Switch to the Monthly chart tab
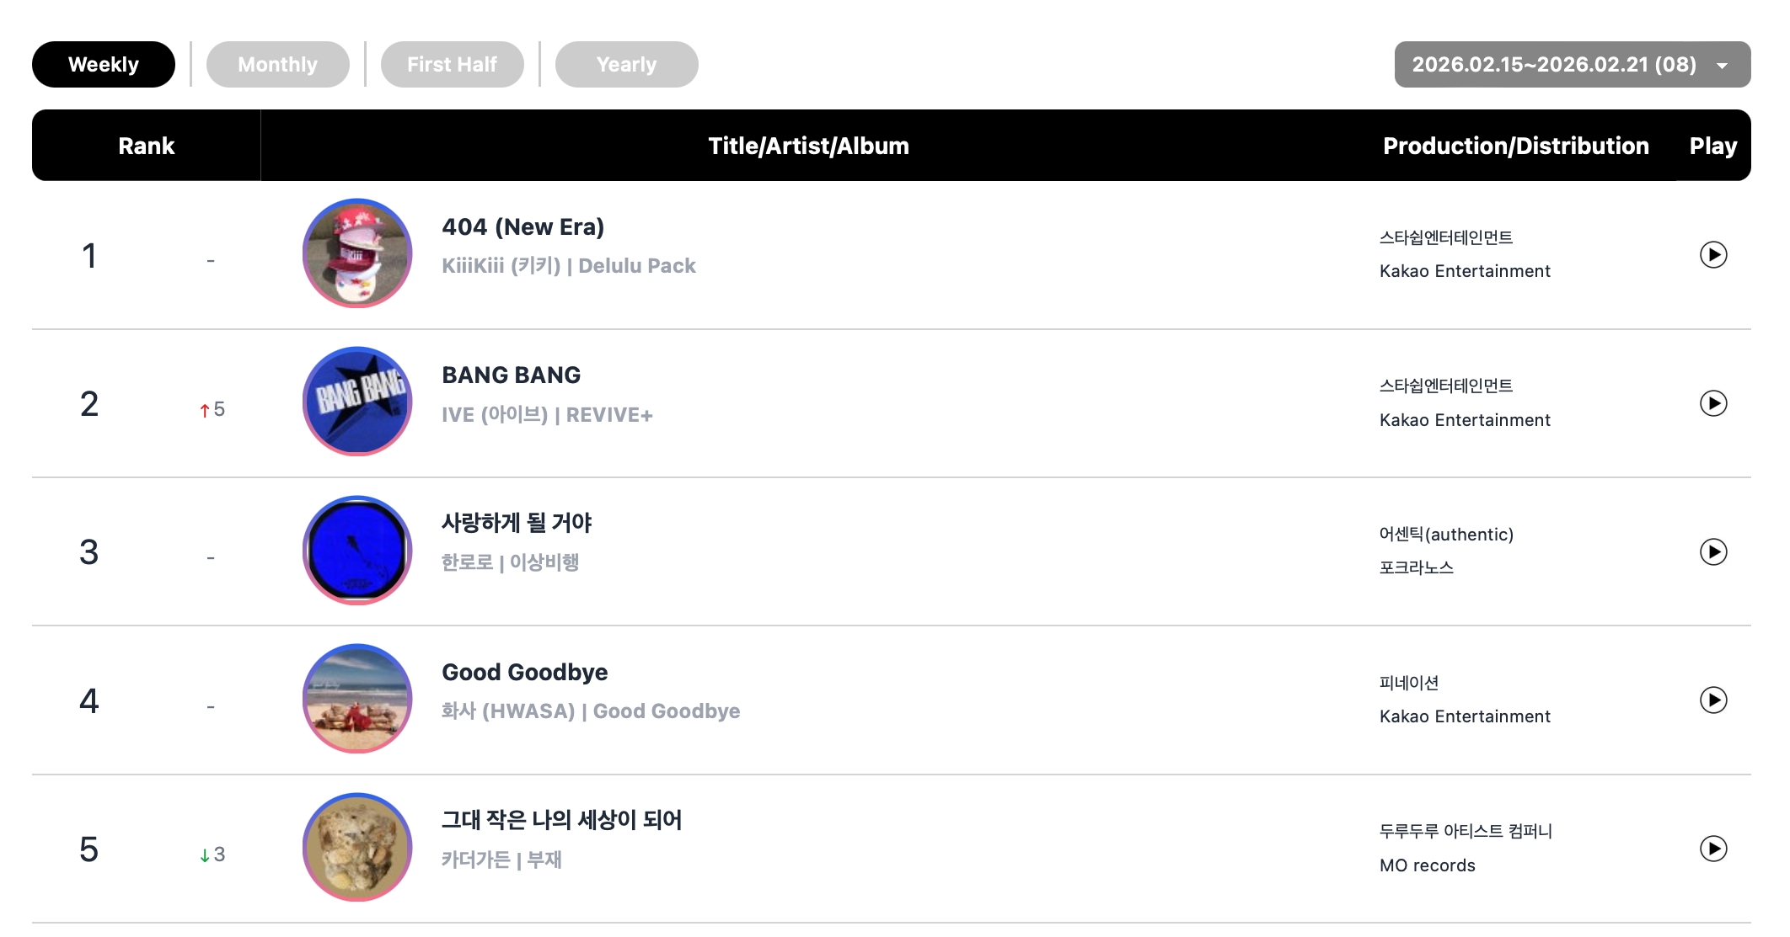 pos(277,65)
